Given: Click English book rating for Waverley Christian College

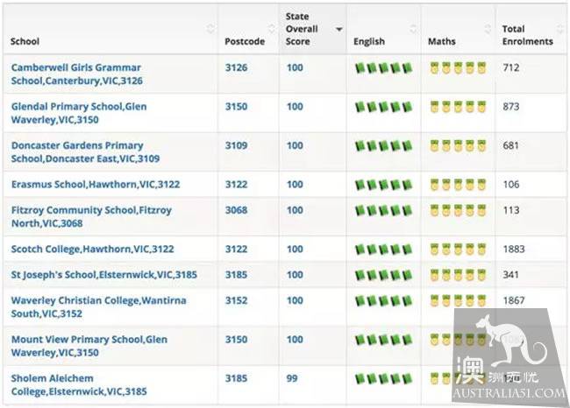Looking at the screenshot, I should coord(383,301).
